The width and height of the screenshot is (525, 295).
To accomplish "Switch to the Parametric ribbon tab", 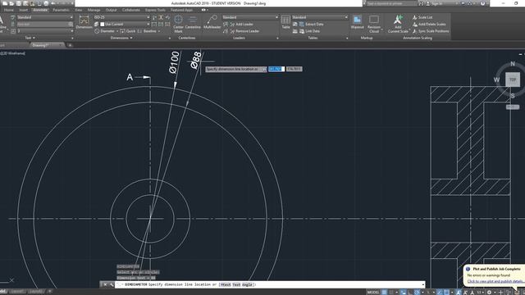I will (x=61, y=10).
